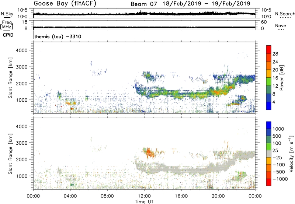Click the 3000 tick in the velocity panel
The height and width of the screenshot is (204, 295).
click(22, 143)
